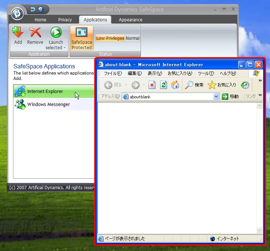Select Internet Explorer in applications list
Screen dimensions: 270x251
pos(54,91)
